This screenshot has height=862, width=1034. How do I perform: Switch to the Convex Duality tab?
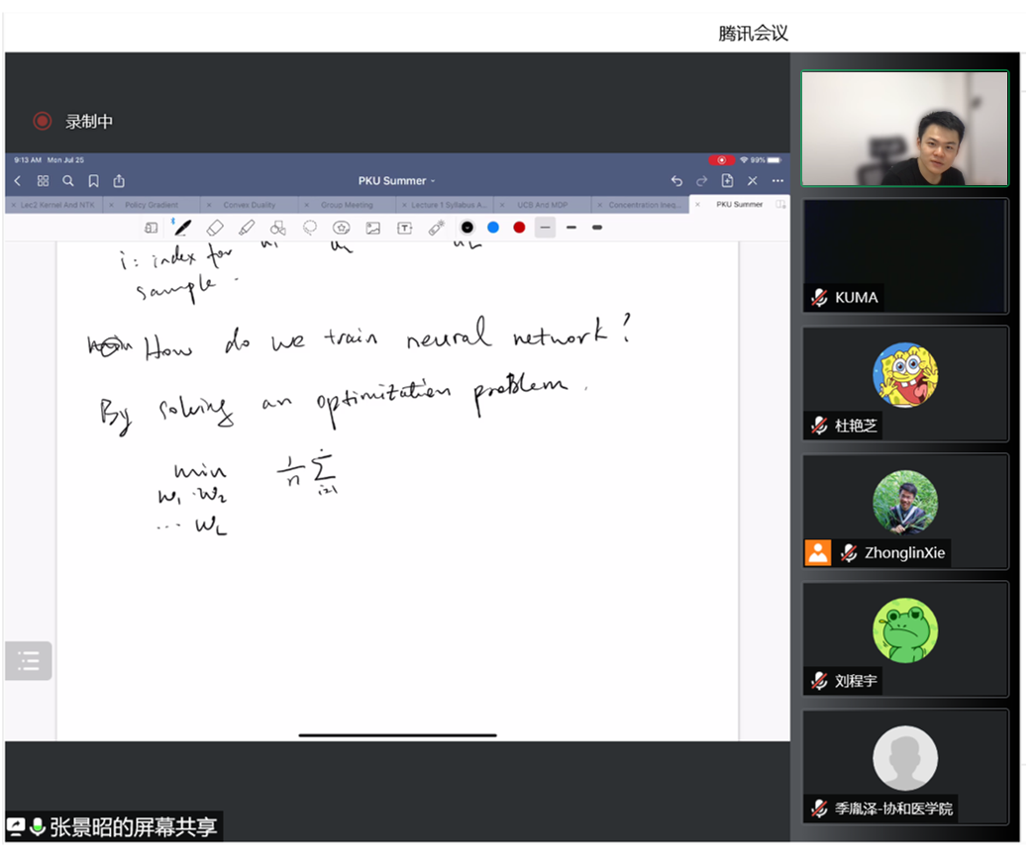pyautogui.click(x=249, y=205)
